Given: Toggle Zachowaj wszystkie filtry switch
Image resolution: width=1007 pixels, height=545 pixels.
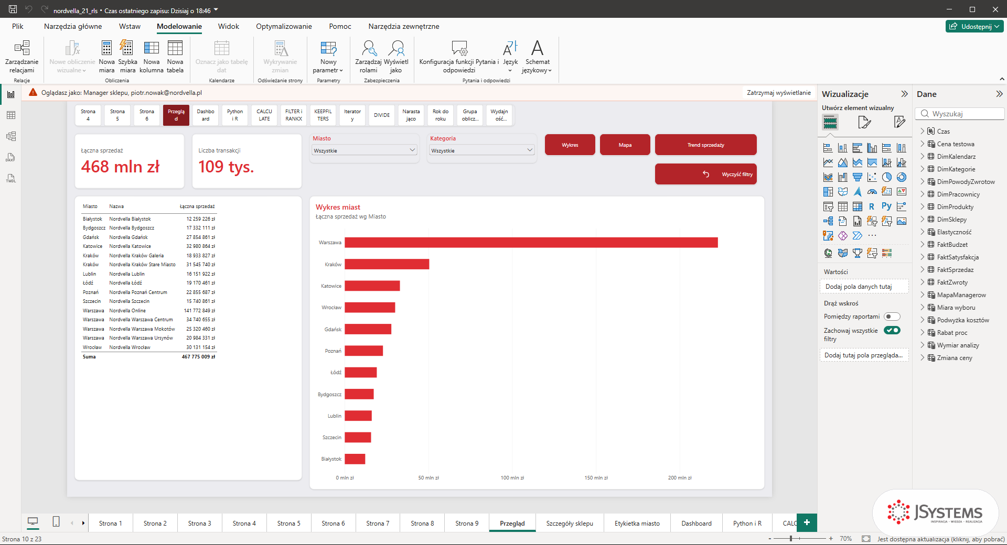Looking at the screenshot, I should pyautogui.click(x=892, y=330).
